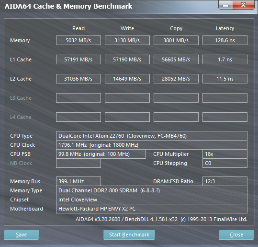Screen dimensions: 258x247
Task: Click the greyed L3 Cache label
Action: (21, 98)
